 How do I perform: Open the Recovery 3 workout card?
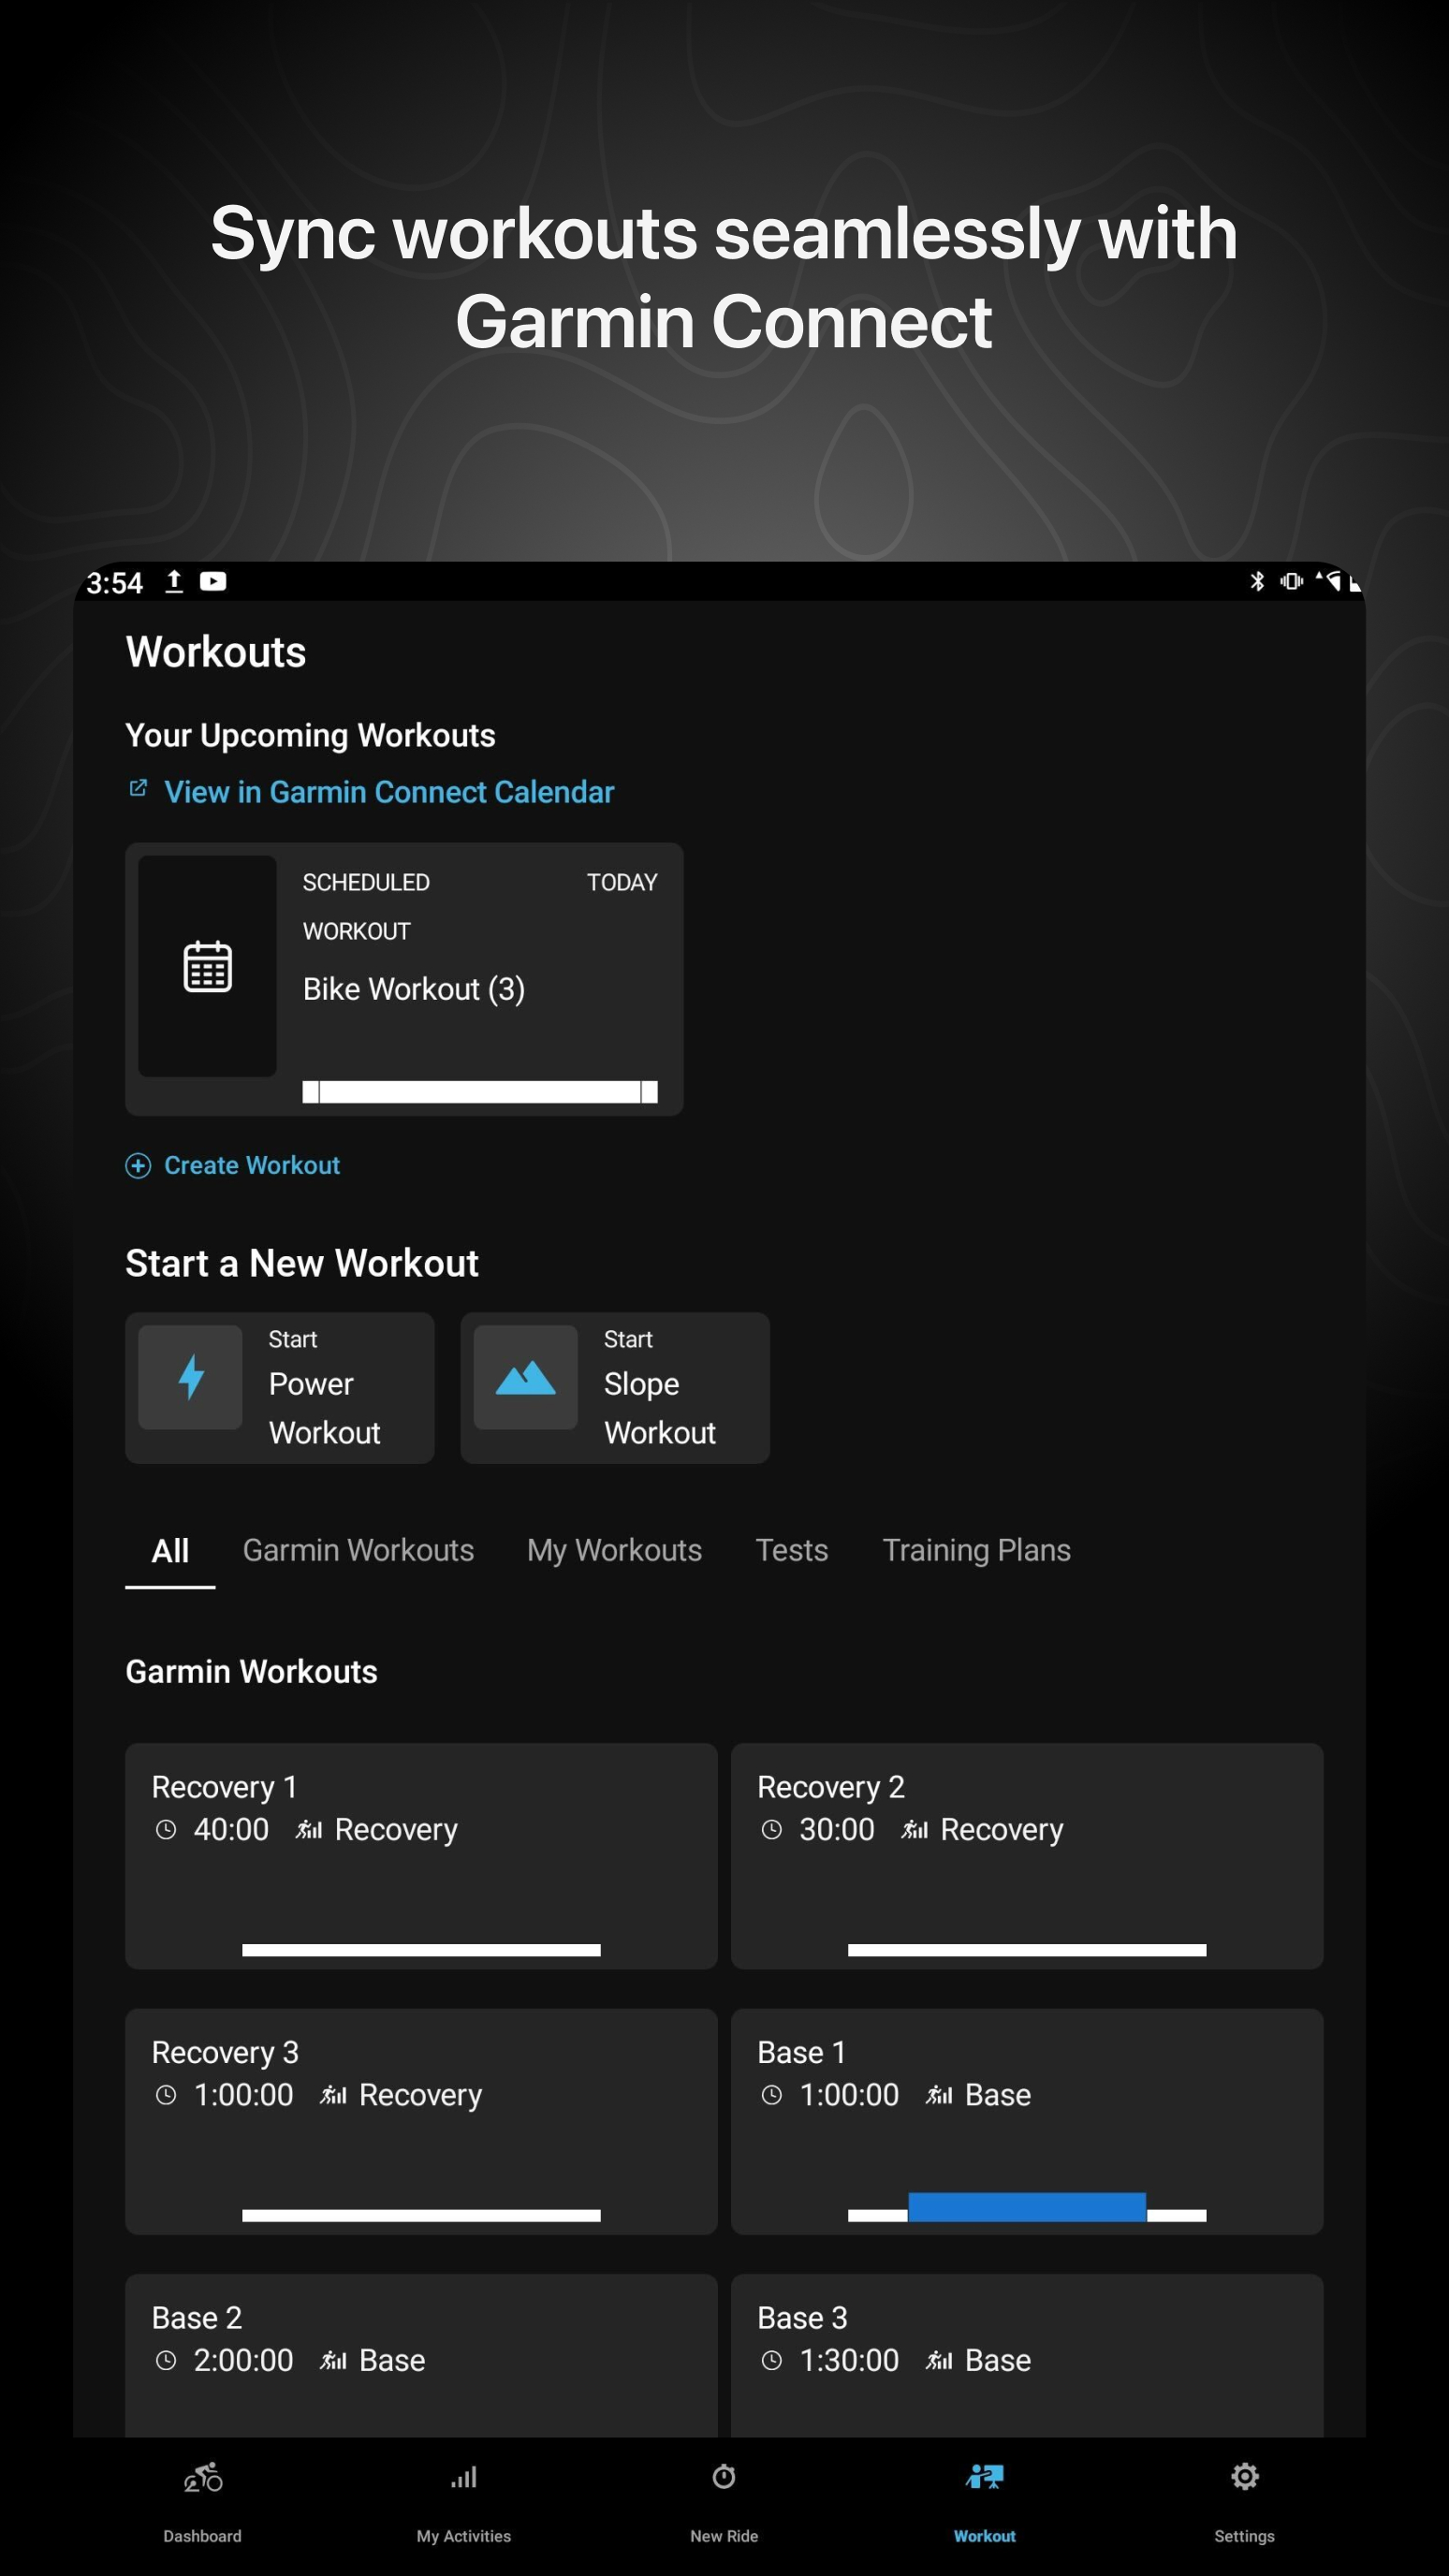pyautogui.click(x=421, y=2121)
